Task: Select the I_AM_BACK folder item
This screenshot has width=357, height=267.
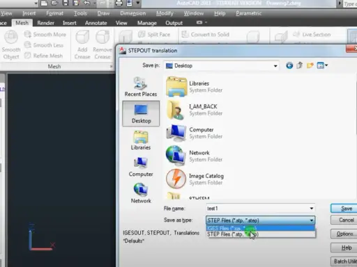Action: coord(194,110)
